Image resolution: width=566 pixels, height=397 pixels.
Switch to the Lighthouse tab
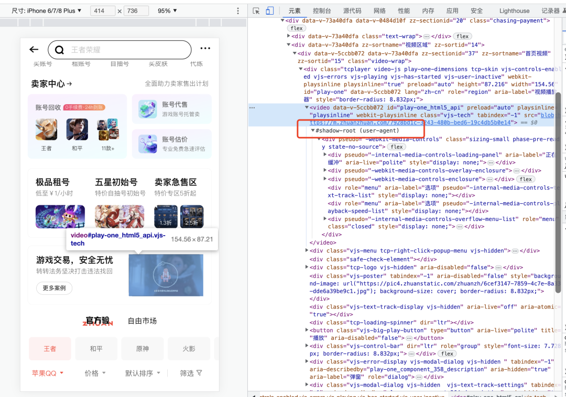[515, 11]
